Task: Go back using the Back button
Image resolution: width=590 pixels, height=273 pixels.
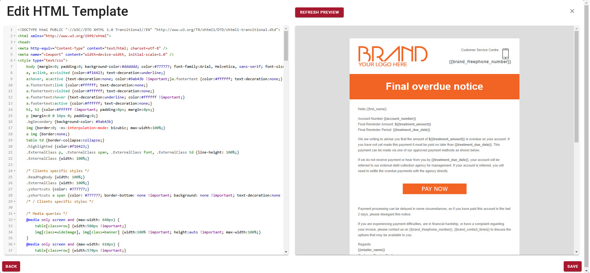Action: tap(11, 266)
